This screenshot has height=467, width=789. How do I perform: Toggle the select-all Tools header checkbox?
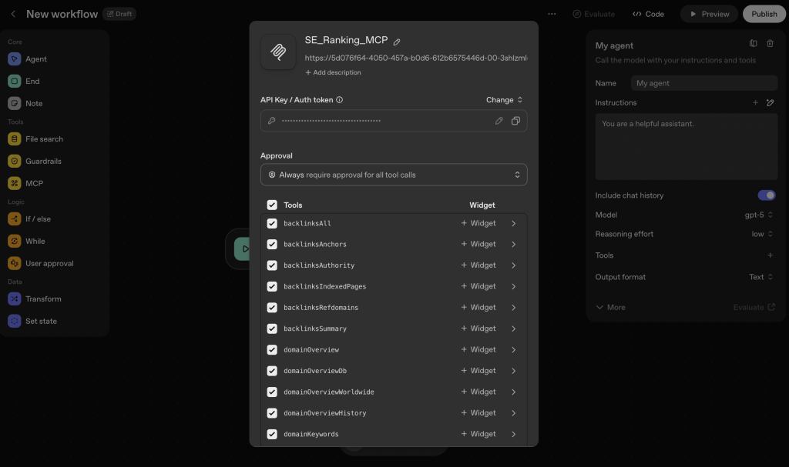[272, 205]
